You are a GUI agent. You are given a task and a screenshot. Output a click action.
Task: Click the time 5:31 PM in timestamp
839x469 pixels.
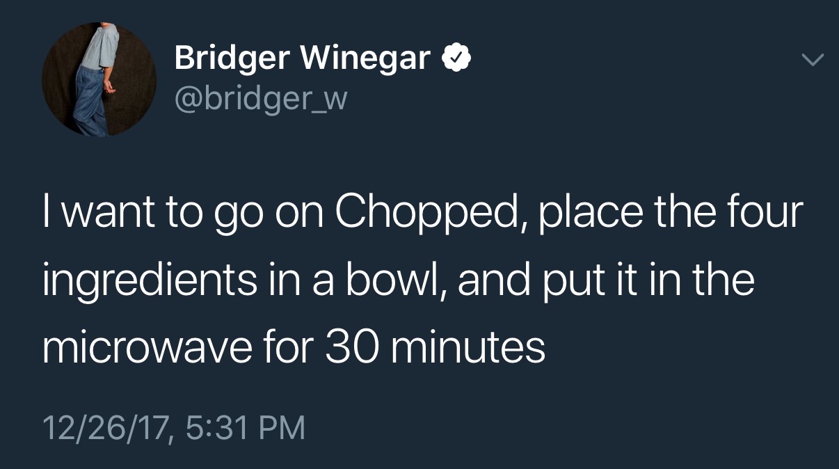[246, 427]
